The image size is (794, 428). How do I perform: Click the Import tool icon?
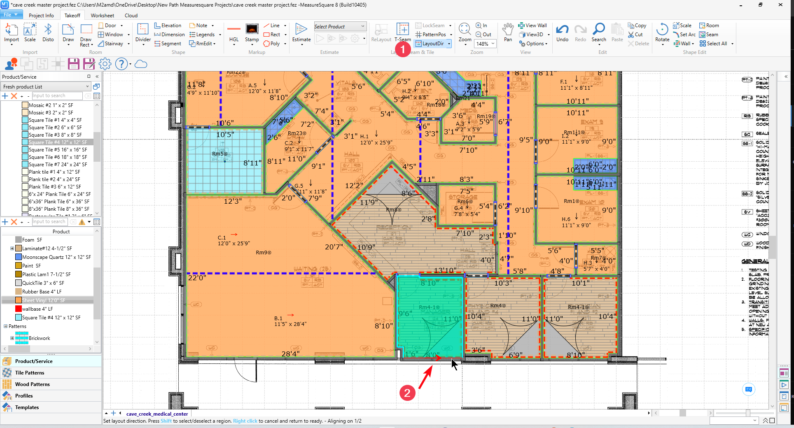pos(12,32)
